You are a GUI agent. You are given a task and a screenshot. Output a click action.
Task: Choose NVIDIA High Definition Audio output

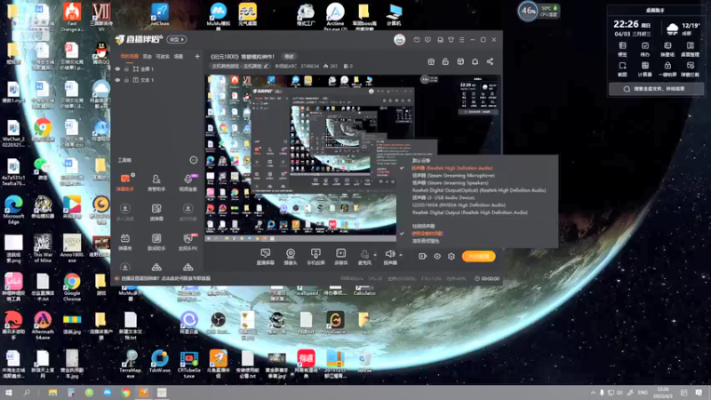pos(459,205)
